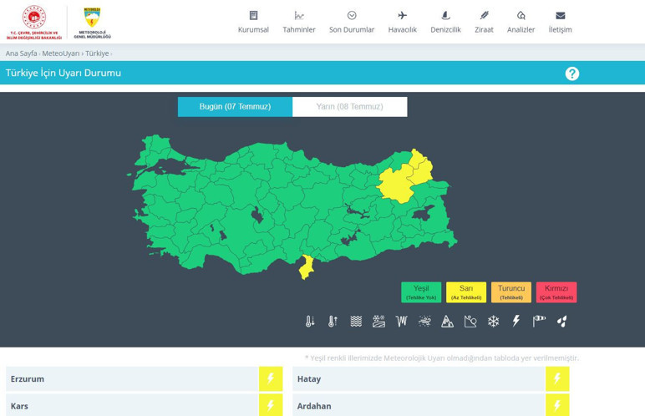This screenshot has width=645, height=416.
Task: Click the high temperature warning icon
Action: (x=333, y=321)
